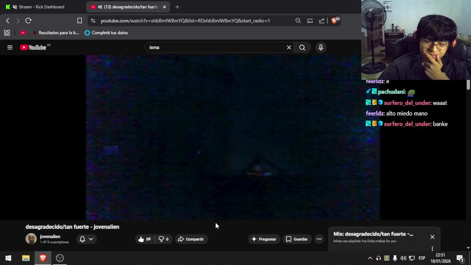
Task: Open the YouTube guide hamburger menu
Action: [10, 47]
